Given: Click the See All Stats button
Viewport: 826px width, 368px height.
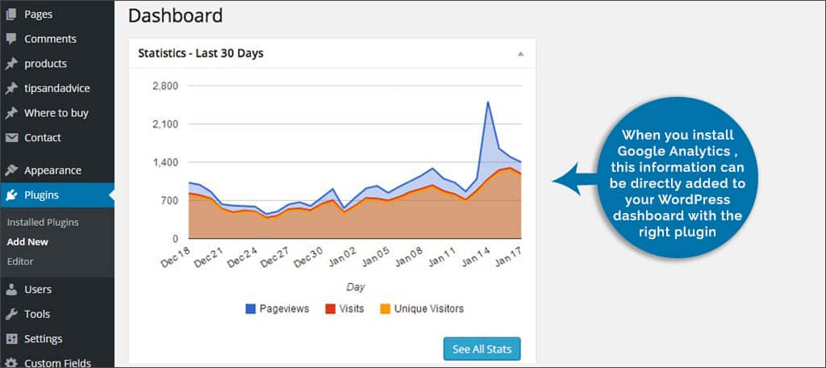Looking at the screenshot, I should 482,349.
